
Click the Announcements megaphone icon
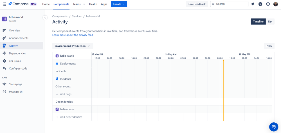click(x=5, y=38)
